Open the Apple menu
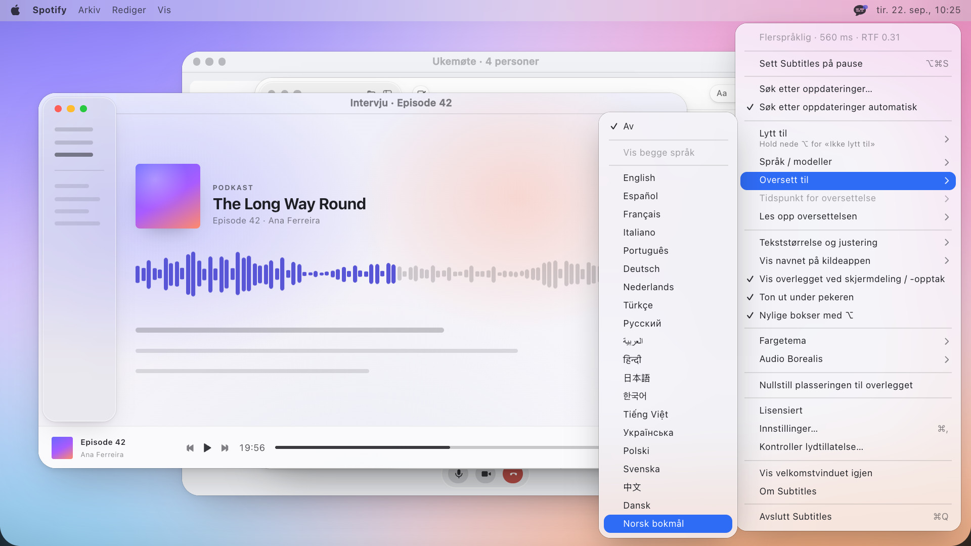 click(x=15, y=10)
